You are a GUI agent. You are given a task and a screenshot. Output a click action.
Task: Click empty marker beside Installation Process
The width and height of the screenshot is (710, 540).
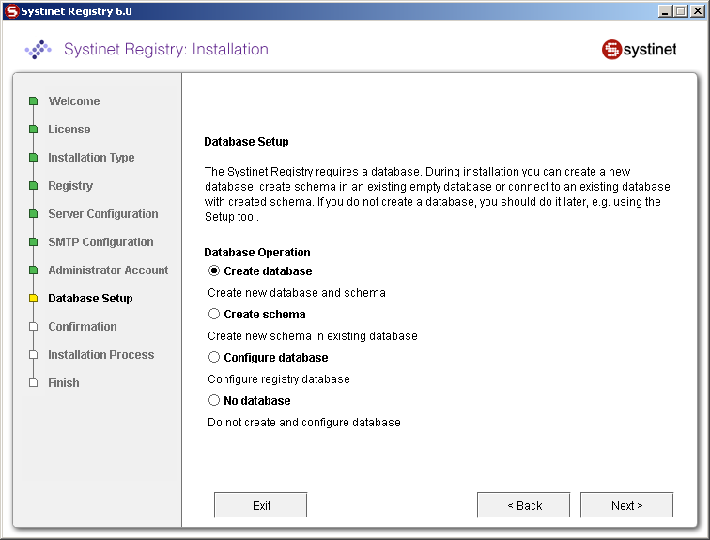click(x=33, y=354)
